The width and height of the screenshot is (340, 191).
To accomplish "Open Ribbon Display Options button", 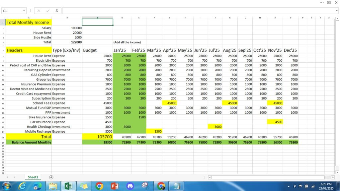I will click(x=329, y=2).
